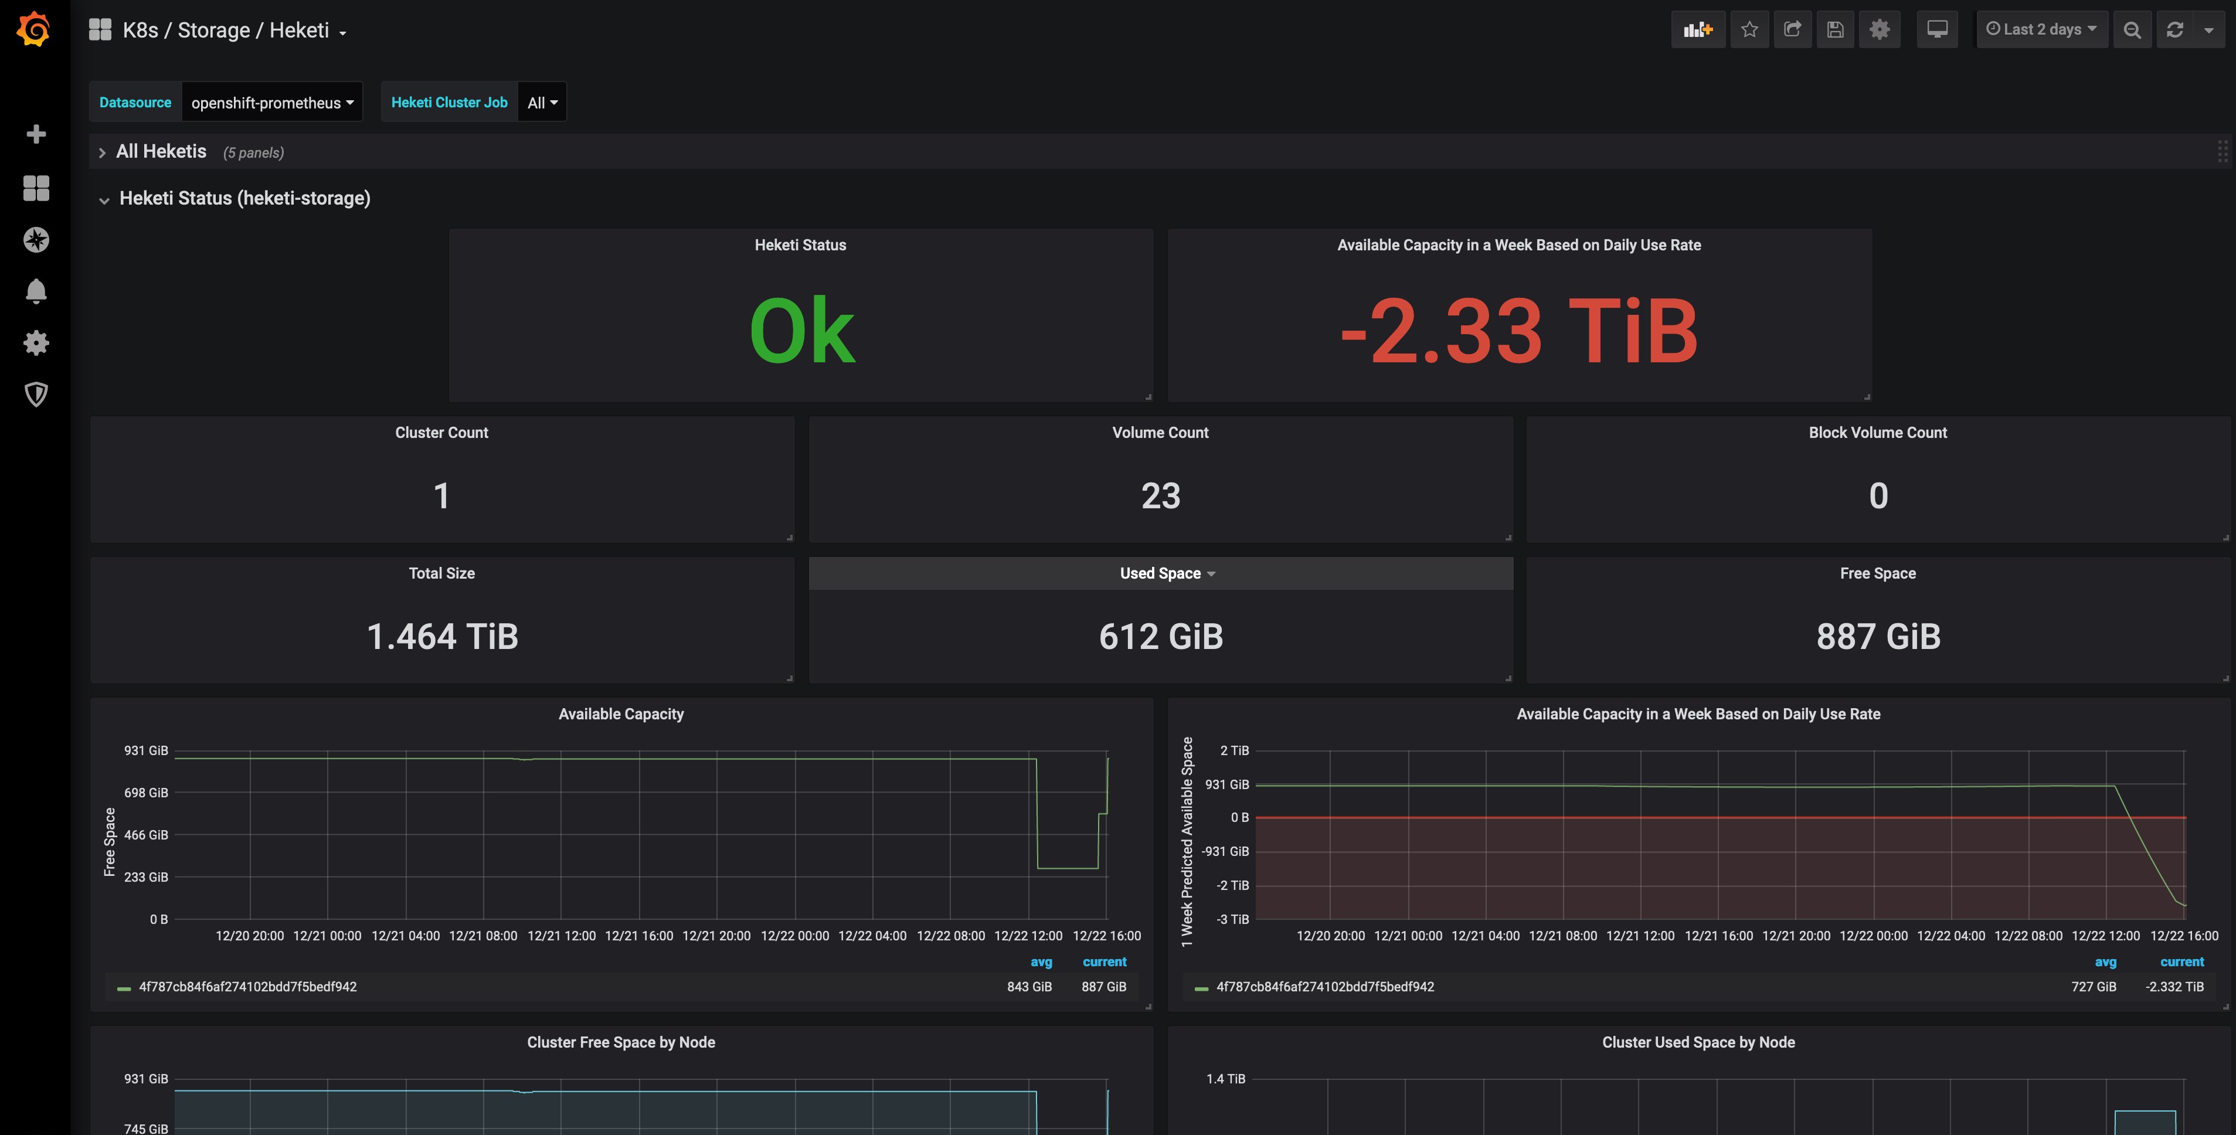Refresh the dashboard
The height and width of the screenshot is (1135, 2236).
[x=2174, y=29]
